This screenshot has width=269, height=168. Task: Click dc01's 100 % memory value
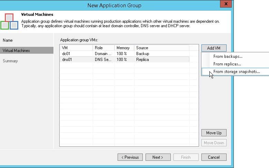point(122,54)
